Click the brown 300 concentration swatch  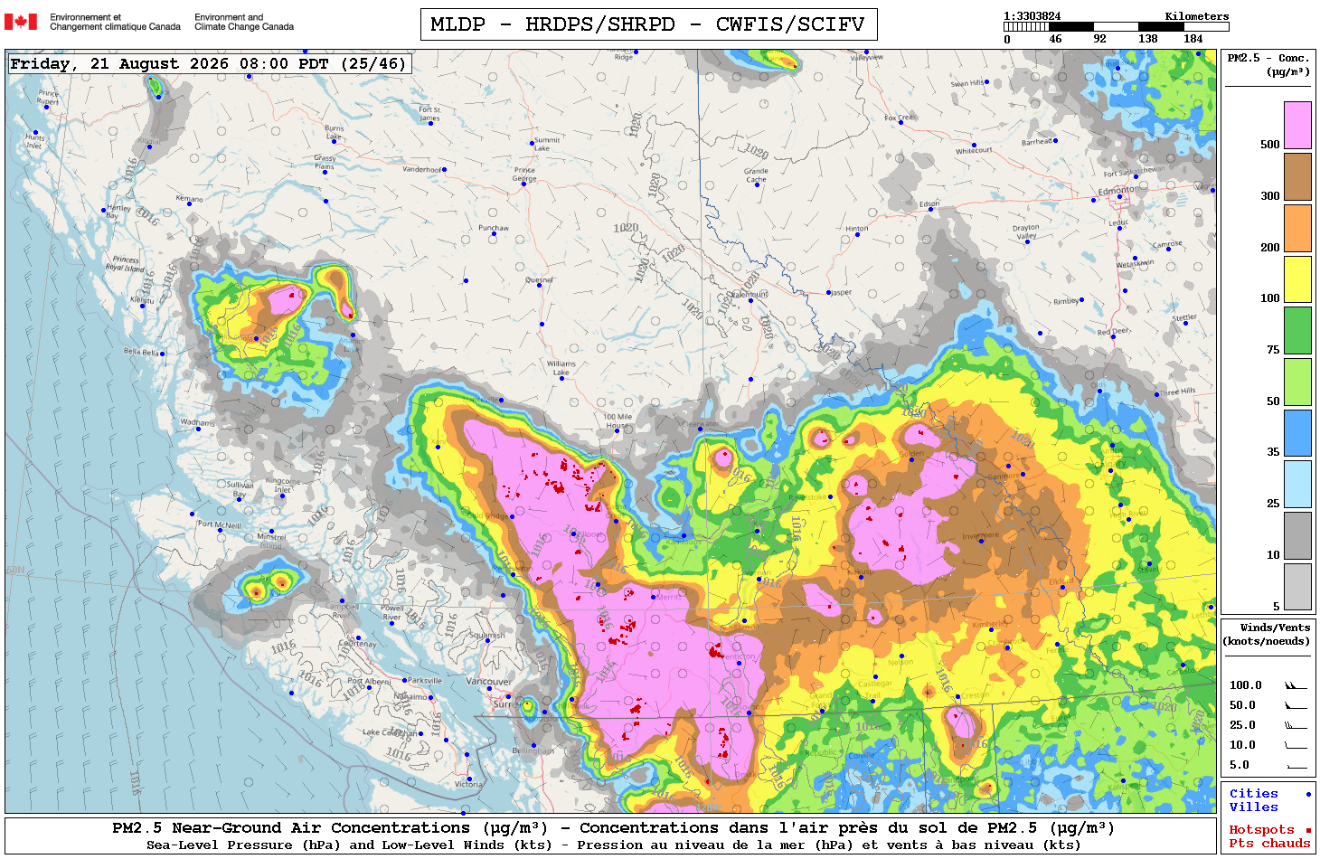pyautogui.click(x=1297, y=176)
